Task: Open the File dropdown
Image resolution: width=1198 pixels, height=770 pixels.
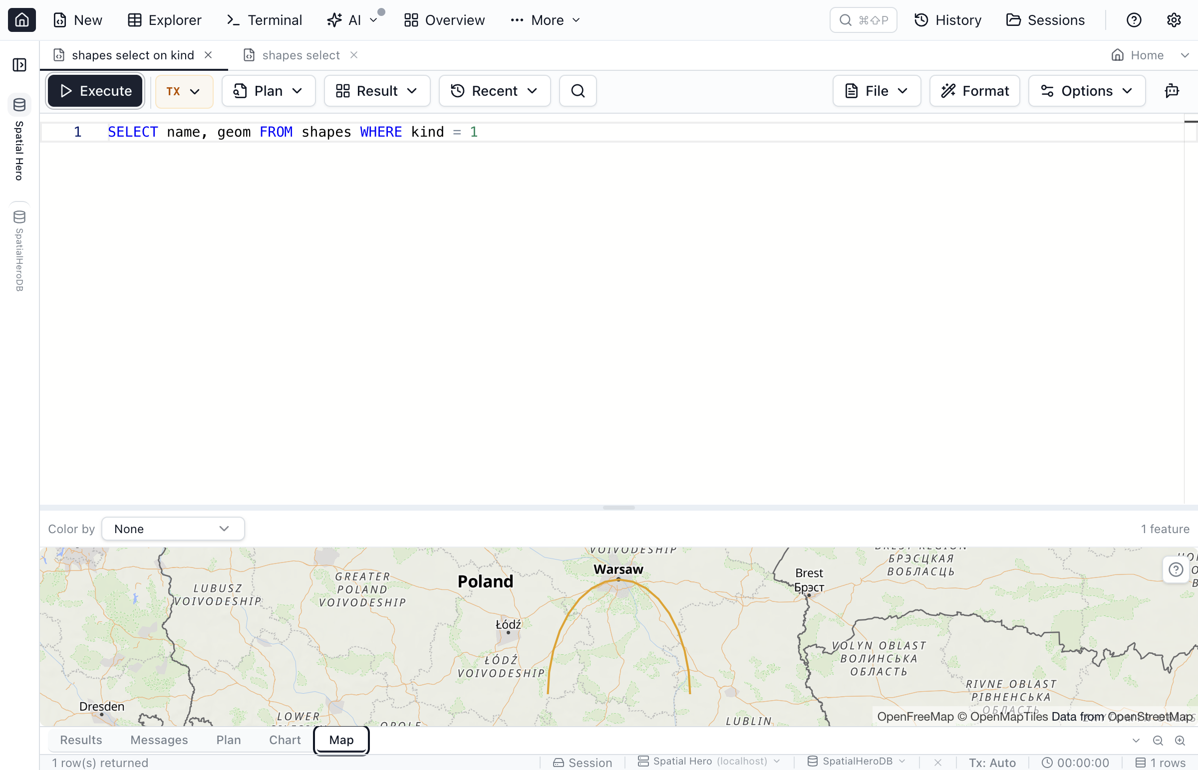Action: point(877,91)
